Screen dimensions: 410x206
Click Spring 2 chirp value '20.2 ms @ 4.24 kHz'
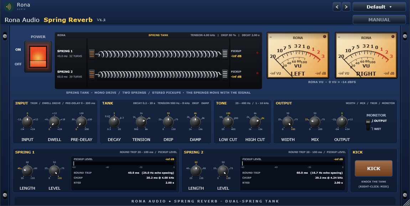[x=329, y=178]
